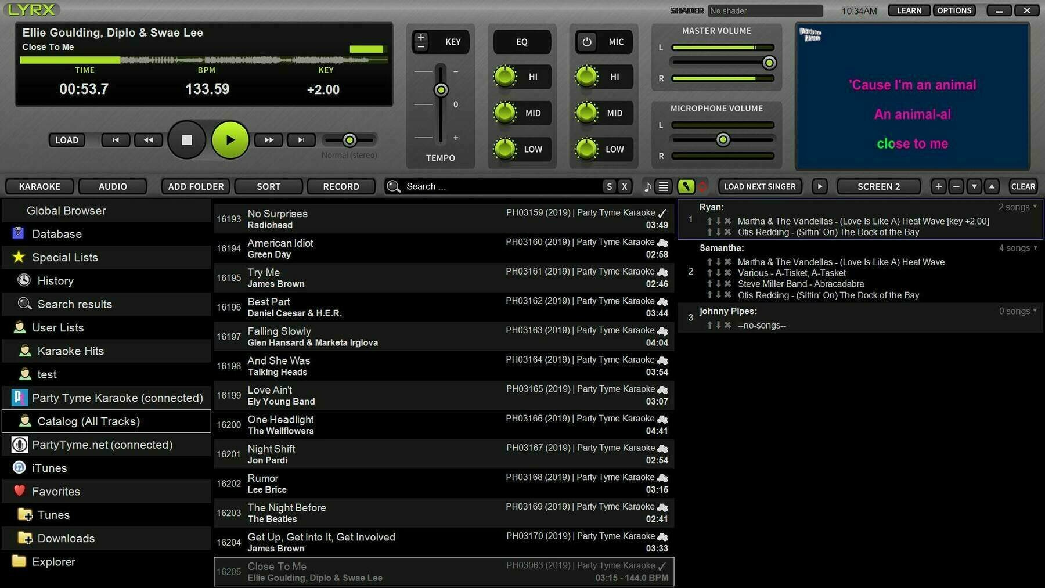Screen dimensions: 1045x588
Task: Switch to the AUDIO tab
Action: coord(112,186)
